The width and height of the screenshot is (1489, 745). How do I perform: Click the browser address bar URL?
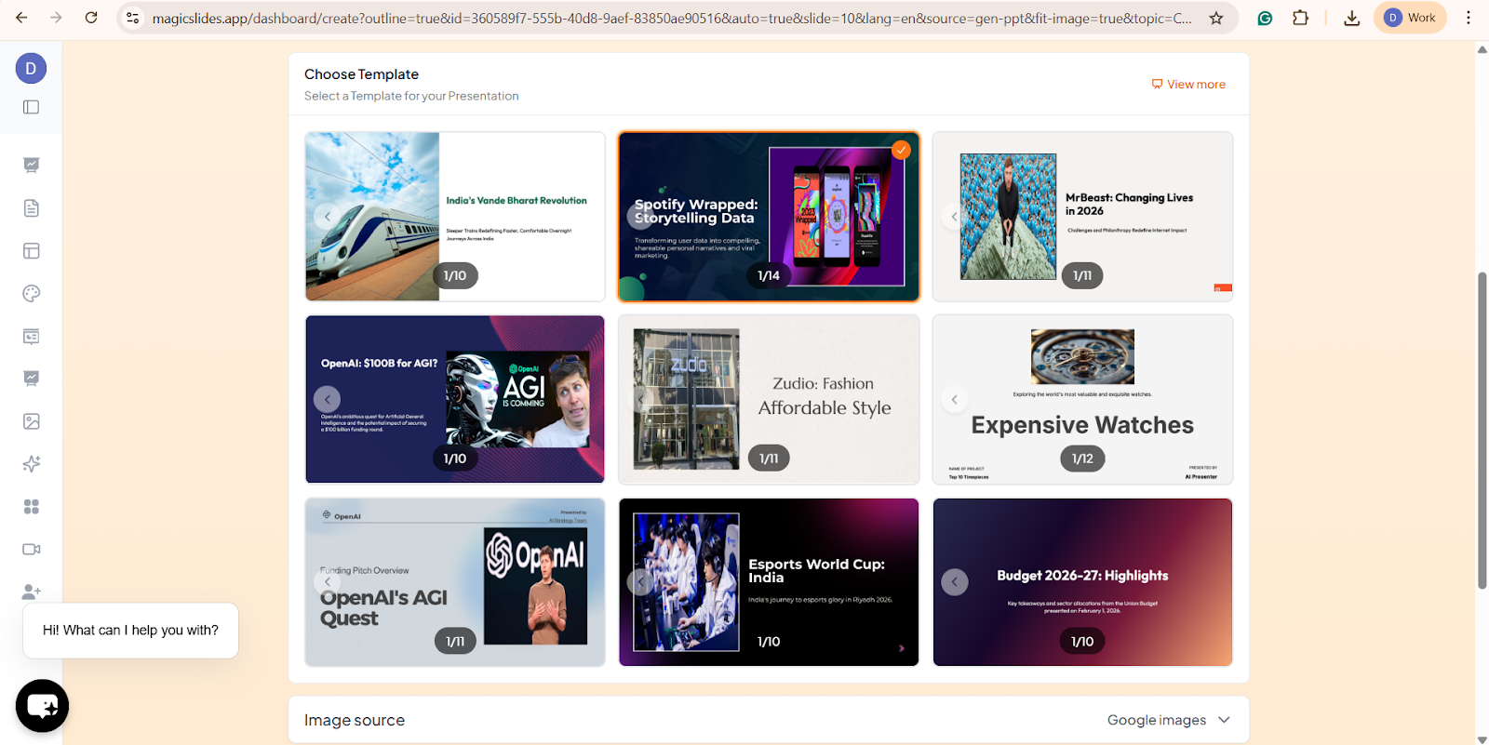[x=672, y=18]
